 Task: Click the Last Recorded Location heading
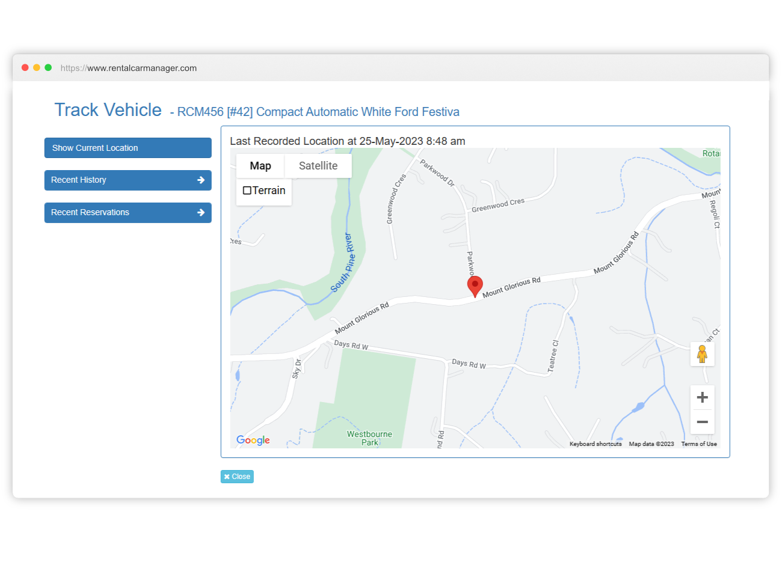pyautogui.click(x=348, y=141)
